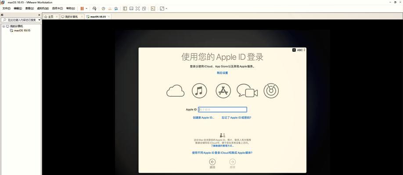Viewport: 403px width, 175px height.
Task: Click the 继续 forward arrow button
Action: [x=232, y=162]
